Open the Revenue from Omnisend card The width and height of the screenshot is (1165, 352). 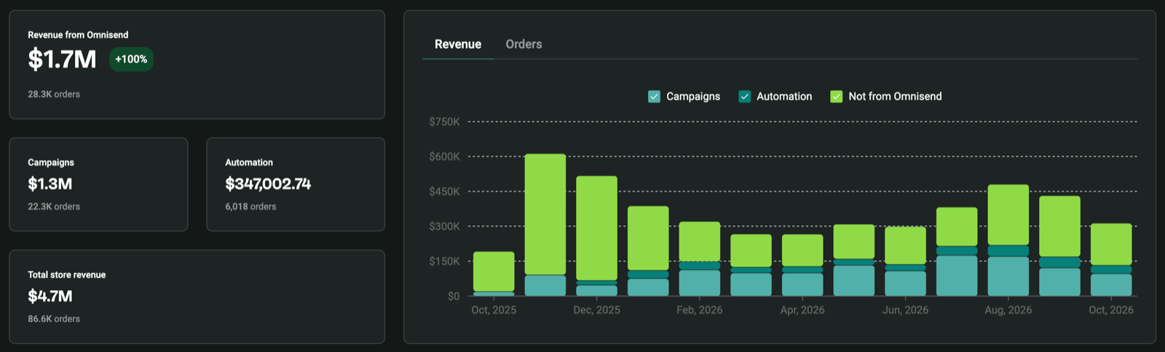197,65
